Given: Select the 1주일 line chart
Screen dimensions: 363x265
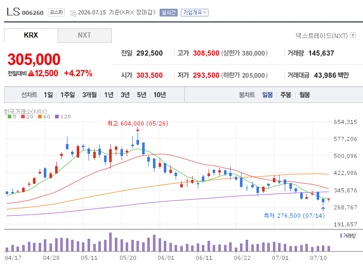Looking at the screenshot, I should (67, 95).
